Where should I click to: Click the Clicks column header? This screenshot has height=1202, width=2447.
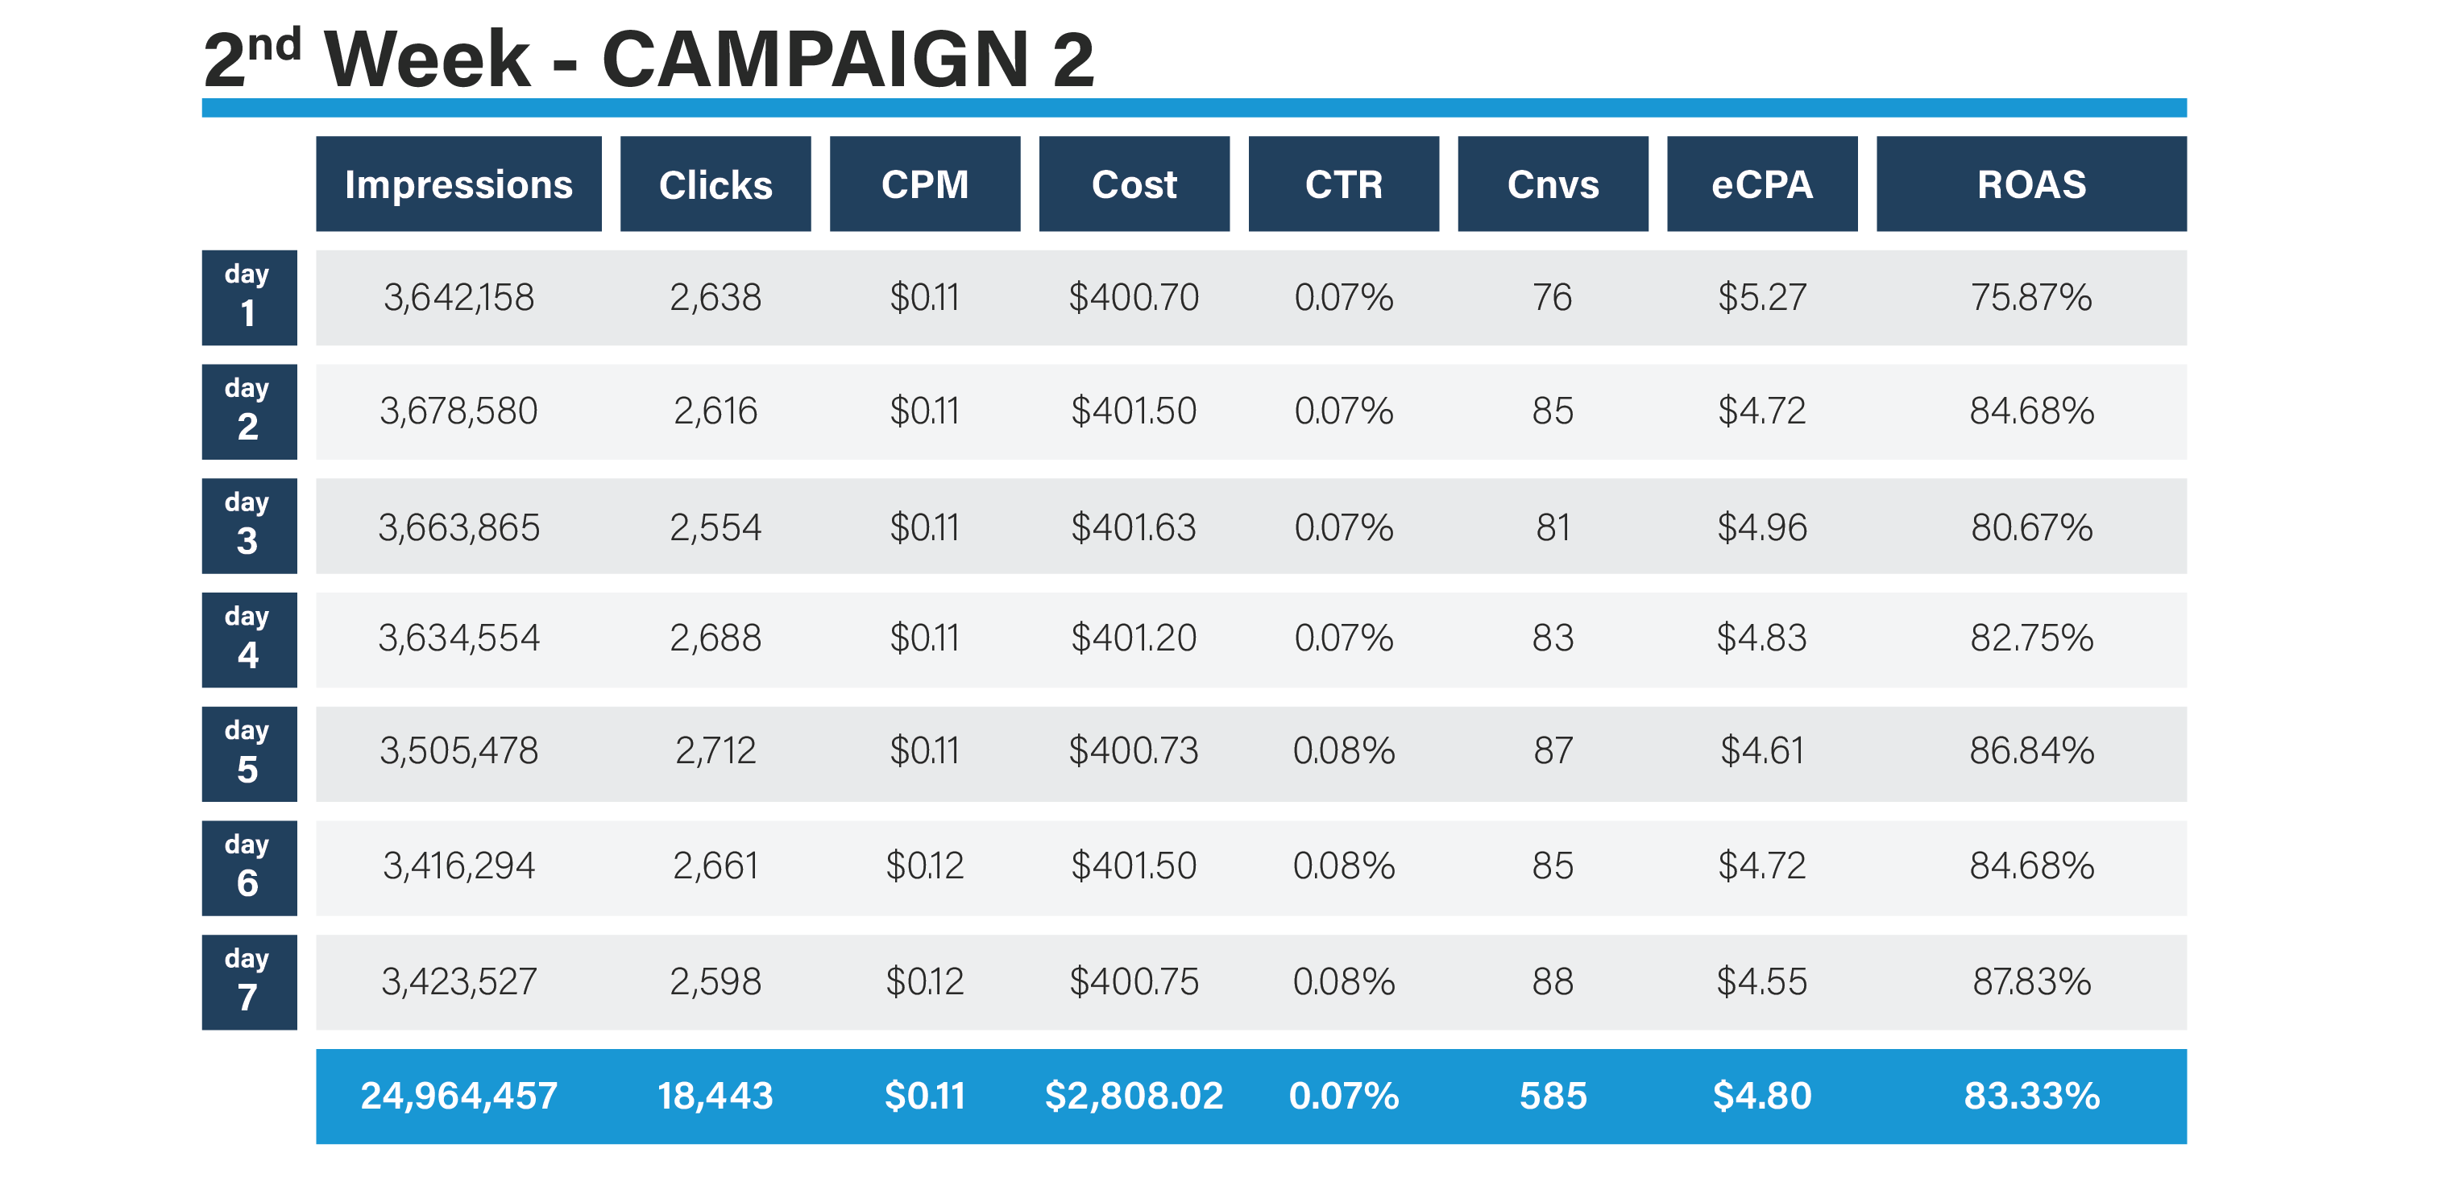(x=715, y=184)
